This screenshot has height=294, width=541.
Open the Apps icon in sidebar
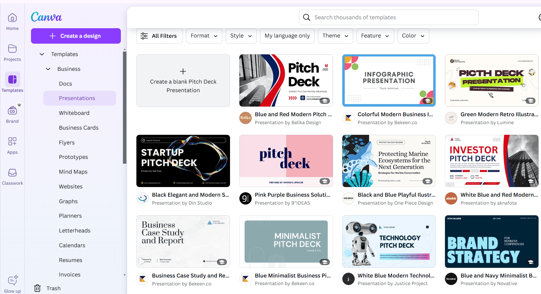click(12, 142)
